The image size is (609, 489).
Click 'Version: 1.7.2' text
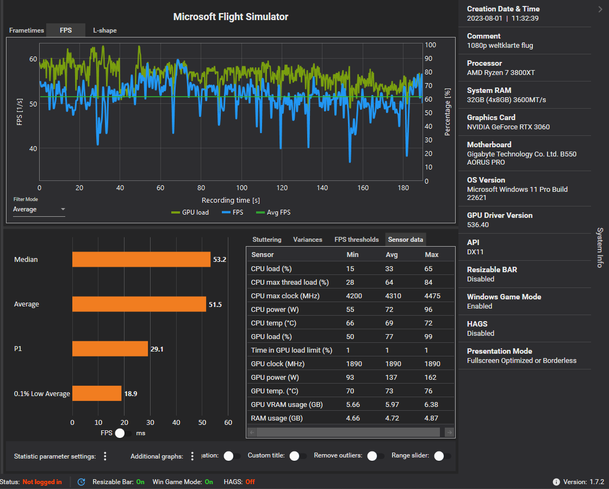tap(583, 481)
